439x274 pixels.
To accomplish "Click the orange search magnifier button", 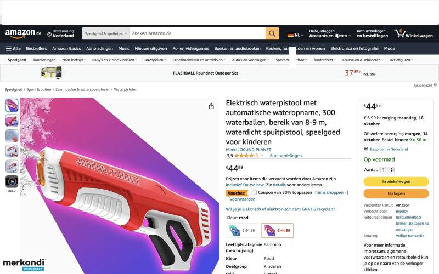I will coord(272,33).
